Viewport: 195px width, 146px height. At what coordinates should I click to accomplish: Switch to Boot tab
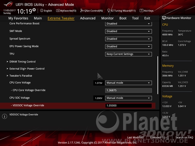123,18
